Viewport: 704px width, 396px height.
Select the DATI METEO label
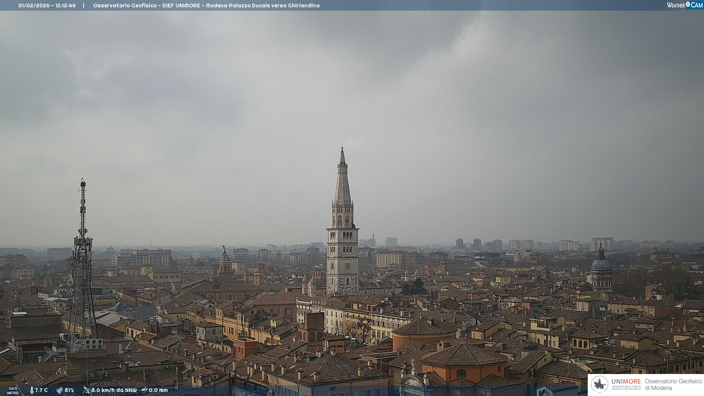13,390
